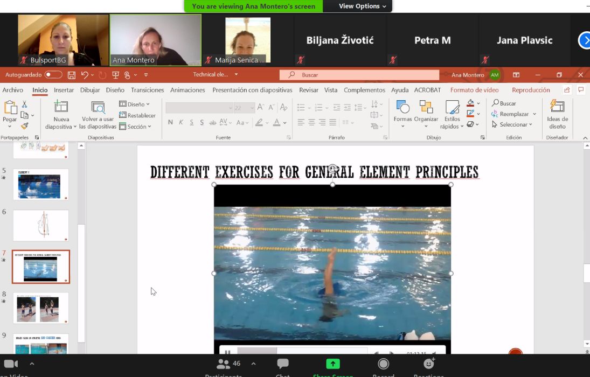Click the video seek progress bar
Viewport: 590px width, 377px height.
tap(302, 351)
